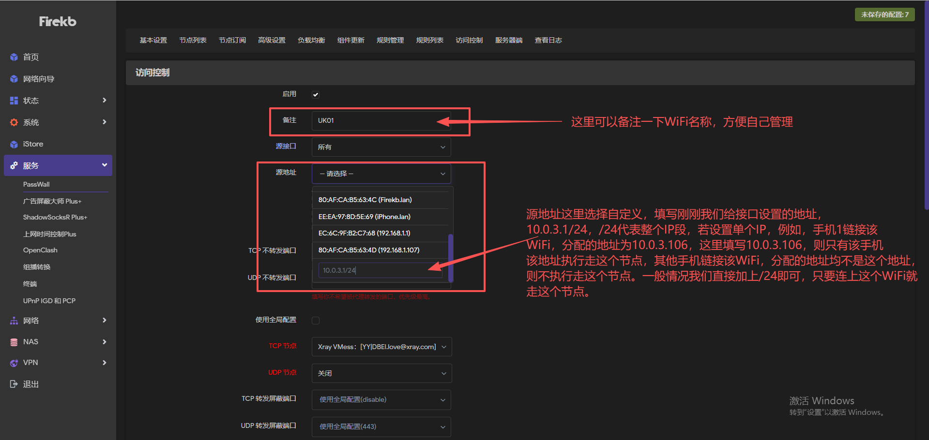Open the UDP 节点 dropdown
Viewport: 929px width, 440px height.
tap(381, 373)
